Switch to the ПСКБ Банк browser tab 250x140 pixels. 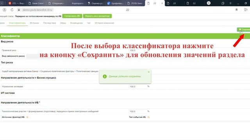pyautogui.click(x=135, y=3)
